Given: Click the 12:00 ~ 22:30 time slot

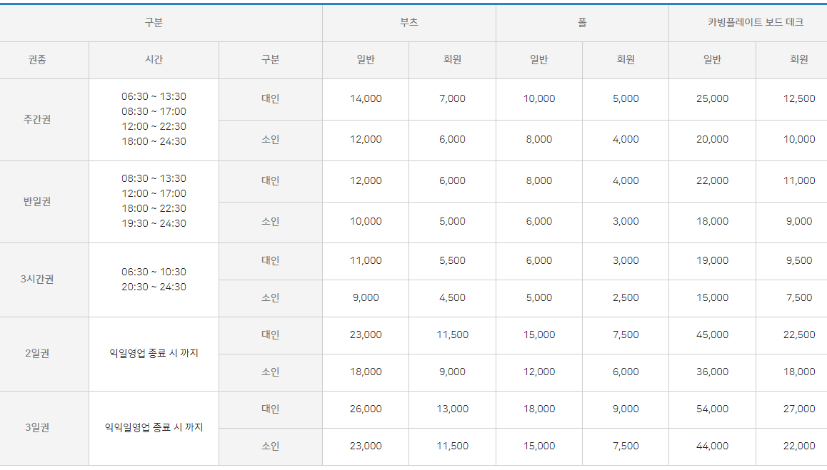Looking at the screenshot, I should 154,126.
